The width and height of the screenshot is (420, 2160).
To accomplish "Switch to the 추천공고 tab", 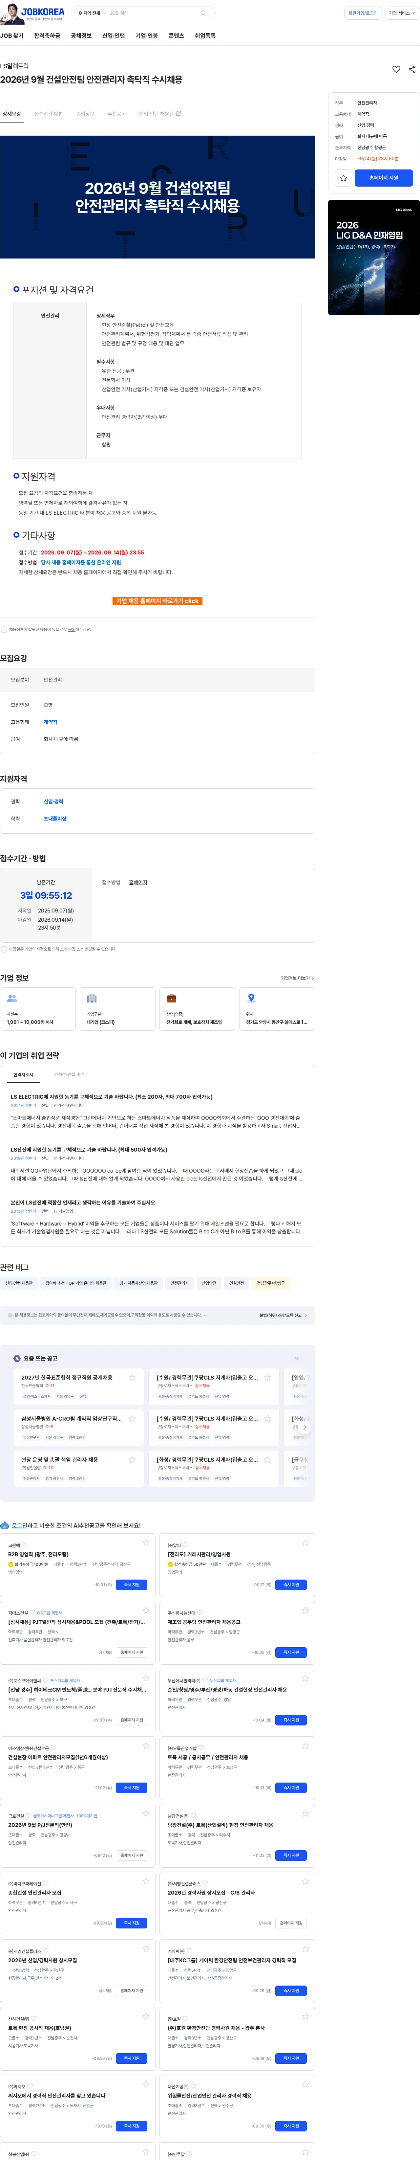I will coord(116,114).
